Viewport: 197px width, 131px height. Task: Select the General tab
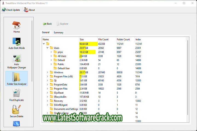click(45, 32)
